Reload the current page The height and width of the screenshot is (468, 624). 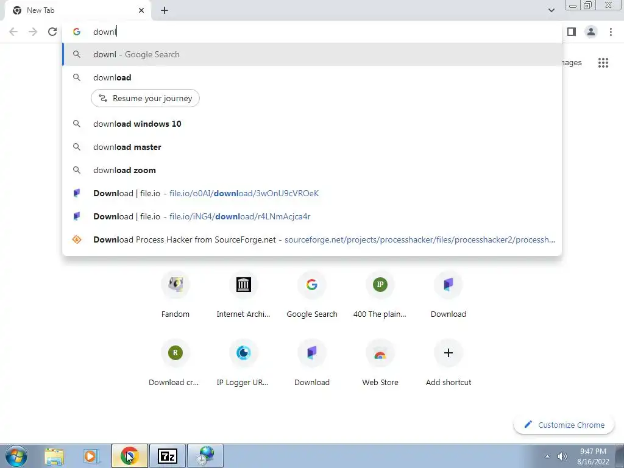52,32
